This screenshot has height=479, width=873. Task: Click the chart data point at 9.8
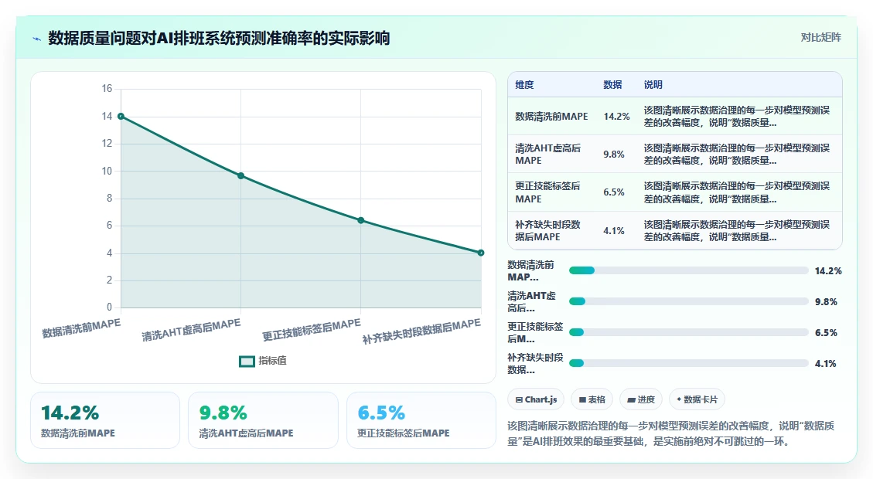241,176
